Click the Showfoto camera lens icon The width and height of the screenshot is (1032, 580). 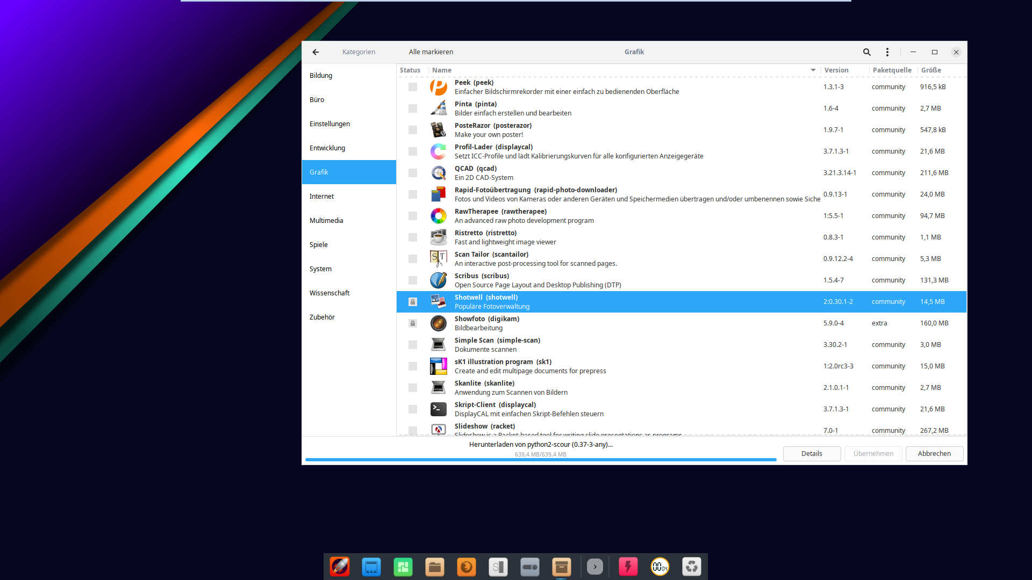439,323
